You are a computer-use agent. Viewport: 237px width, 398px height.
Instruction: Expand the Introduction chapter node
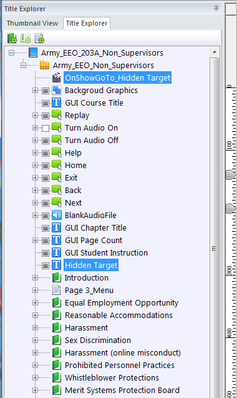(x=35, y=277)
